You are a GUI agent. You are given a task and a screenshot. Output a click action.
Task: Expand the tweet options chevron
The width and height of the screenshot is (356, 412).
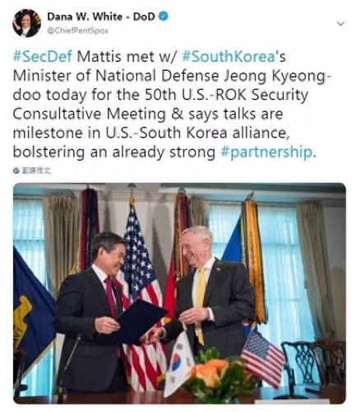[x=340, y=24]
